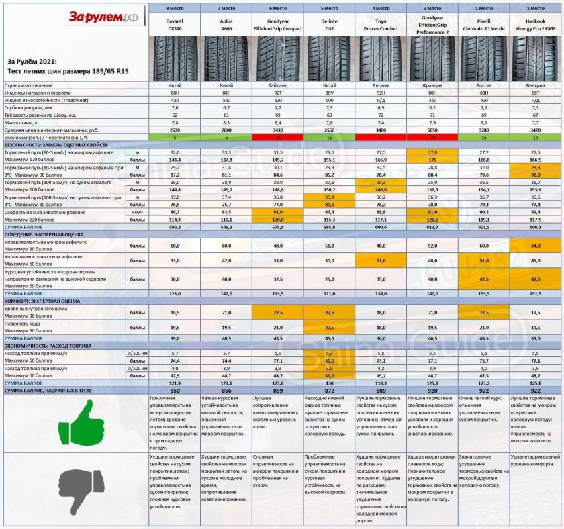The width and height of the screenshot is (564, 529).
Task: Click the 'ПОВЕДЕНИЕ: ЭКСПЕРТНАЯ ОЦЕНКА' section header
Action: [50, 234]
